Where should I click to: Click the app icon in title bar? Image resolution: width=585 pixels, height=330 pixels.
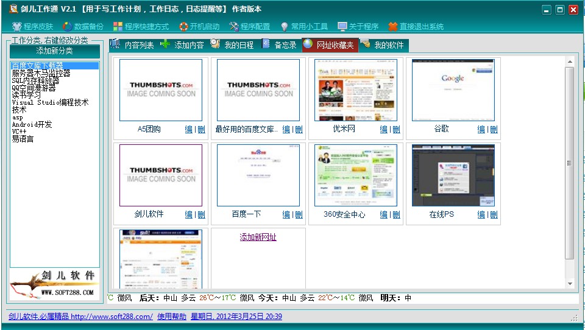click(13, 9)
